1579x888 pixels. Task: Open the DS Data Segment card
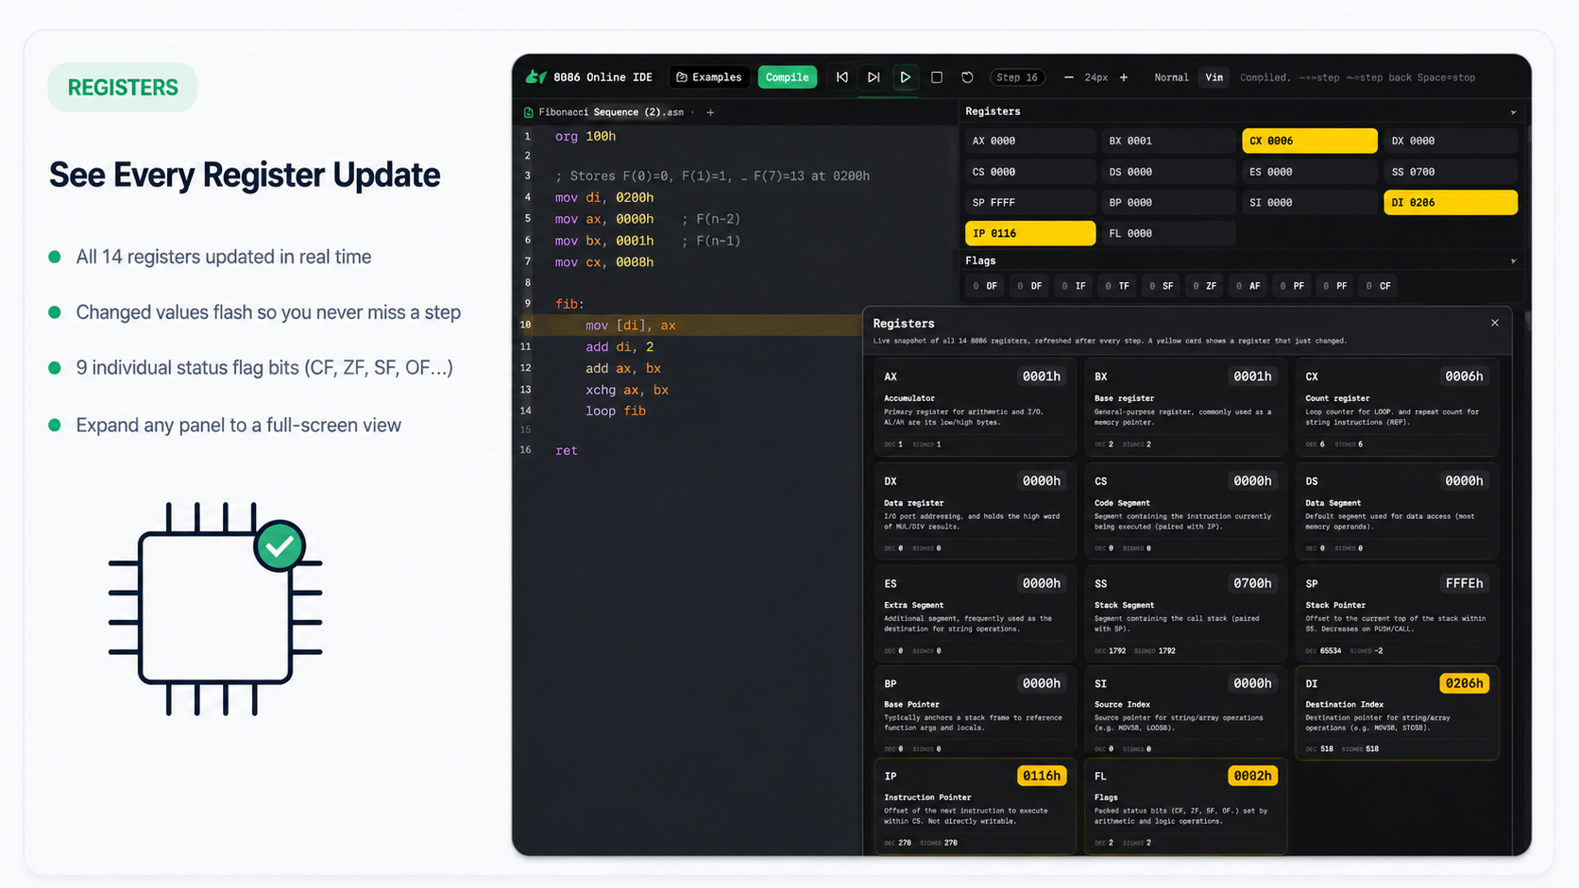coord(1397,512)
